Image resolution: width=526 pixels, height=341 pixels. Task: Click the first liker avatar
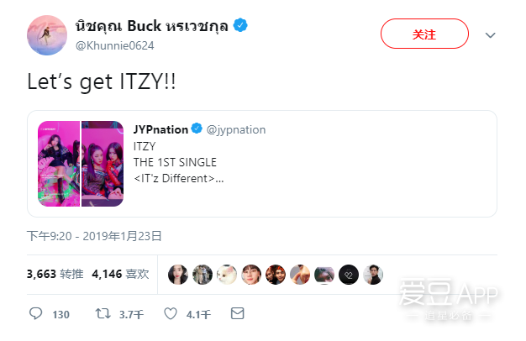click(x=178, y=275)
